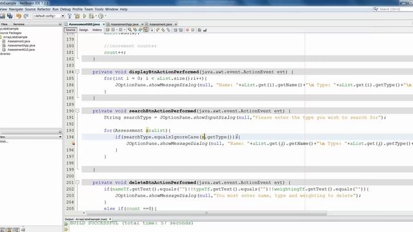Screen dimensions: 413x232
Task: Click the Uncomment code icon
Action: [x=205, y=30]
